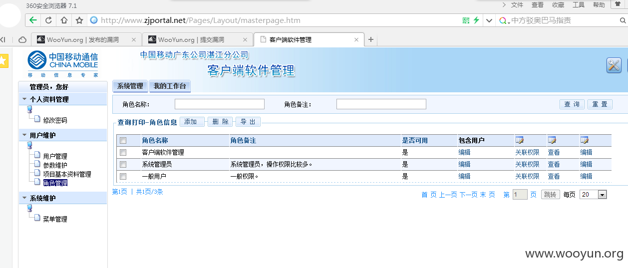628x268 pixels.
Task: Check the 客户端软件管理 row checkbox
Action: (x=123, y=152)
